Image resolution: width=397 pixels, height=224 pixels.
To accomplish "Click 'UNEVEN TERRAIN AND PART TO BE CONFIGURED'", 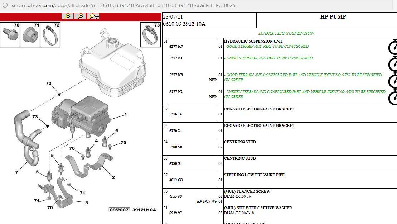I will (x=269, y=58).
